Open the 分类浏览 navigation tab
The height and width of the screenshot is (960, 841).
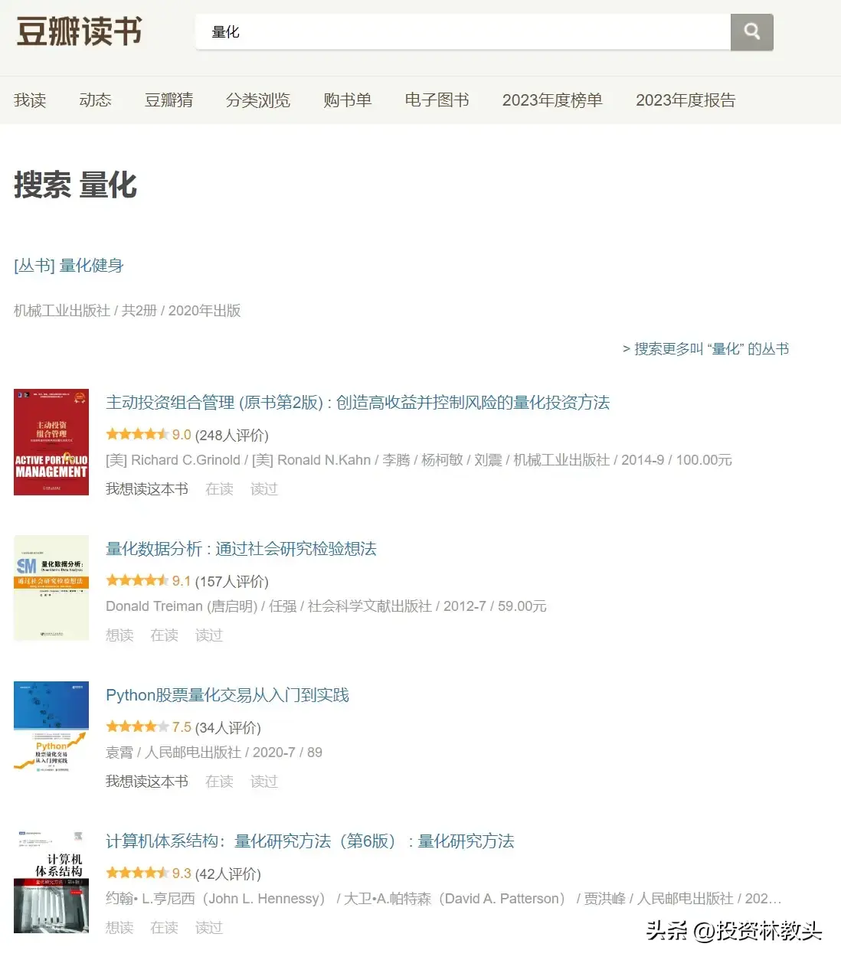[x=258, y=100]
